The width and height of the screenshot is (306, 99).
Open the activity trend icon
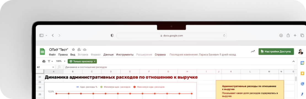(253, 51)
